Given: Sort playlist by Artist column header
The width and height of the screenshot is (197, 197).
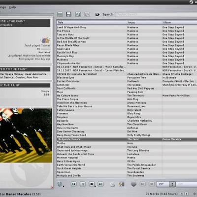Looking at the screenshot, I should click(x=144, y=23).
